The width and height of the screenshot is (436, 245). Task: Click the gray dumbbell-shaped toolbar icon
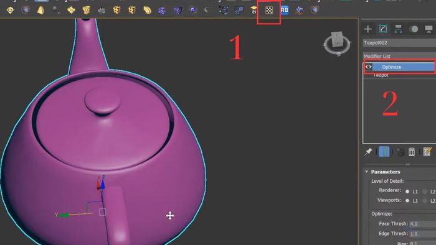[x=56, y=11]
